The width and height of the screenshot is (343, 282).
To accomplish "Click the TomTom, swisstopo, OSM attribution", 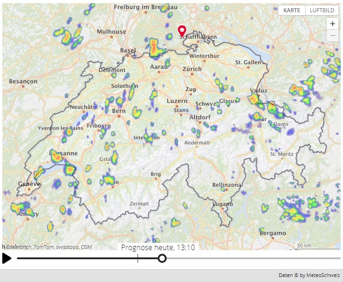I will click(x=63, y=247).
